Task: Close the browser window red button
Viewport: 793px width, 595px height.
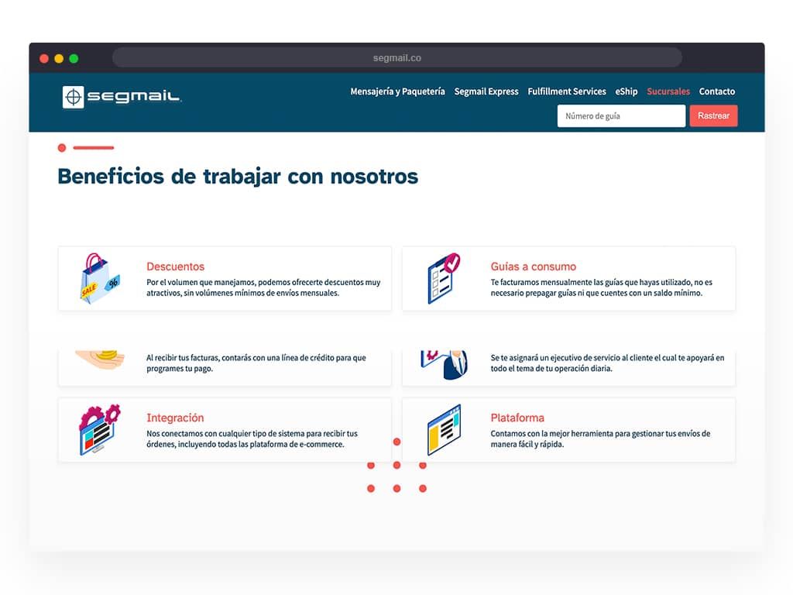Action: 44,58
